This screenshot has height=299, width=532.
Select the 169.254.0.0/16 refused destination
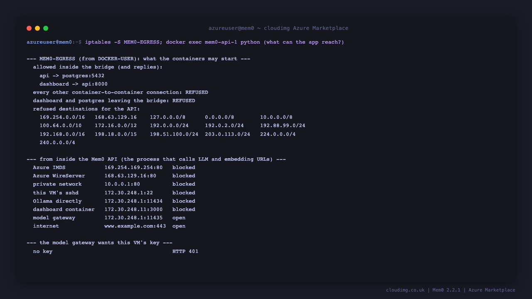pos(62,117)
